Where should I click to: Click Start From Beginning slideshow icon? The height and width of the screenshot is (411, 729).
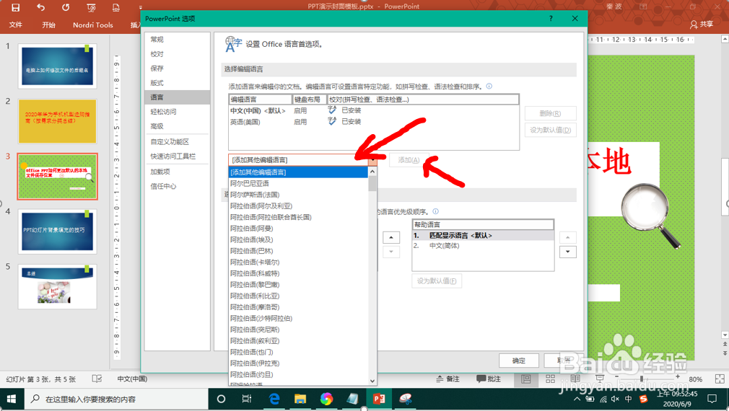click(91, 7)
